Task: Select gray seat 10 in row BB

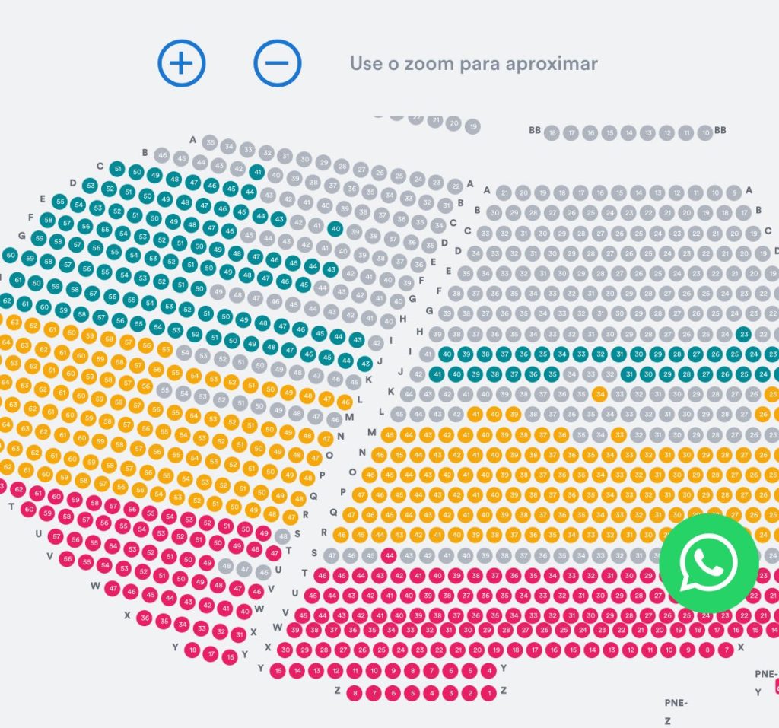Action: [705, 133]
